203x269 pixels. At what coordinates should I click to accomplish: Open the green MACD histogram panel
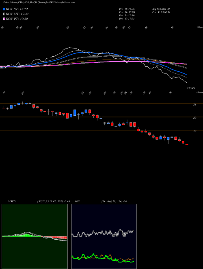[35, 236]
